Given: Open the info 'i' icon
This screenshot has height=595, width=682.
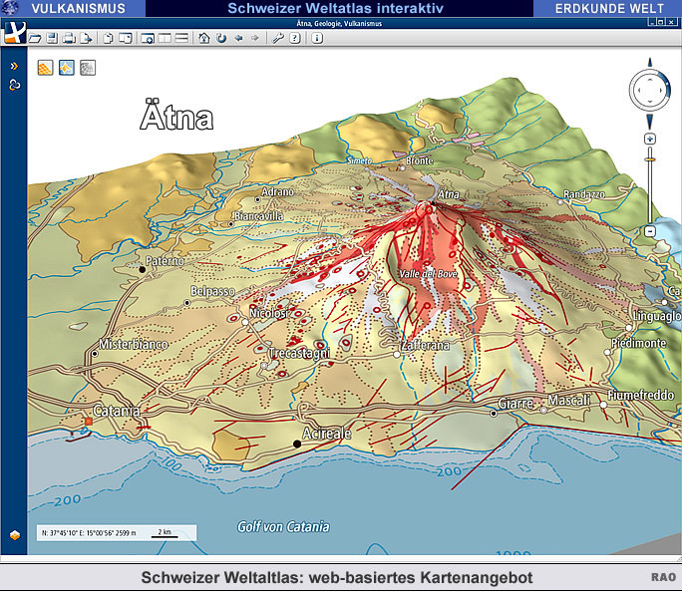Looking at the screenshot, I should pyautogui.click(x=317, y=38).
